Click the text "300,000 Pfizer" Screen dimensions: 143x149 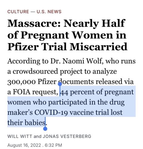coord(32,82)
